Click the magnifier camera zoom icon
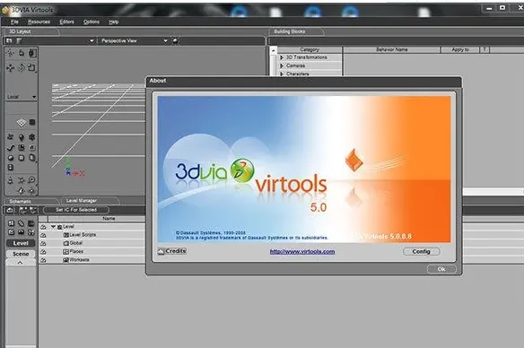Viewport: 524px width, 348px height. pos(31,180)
